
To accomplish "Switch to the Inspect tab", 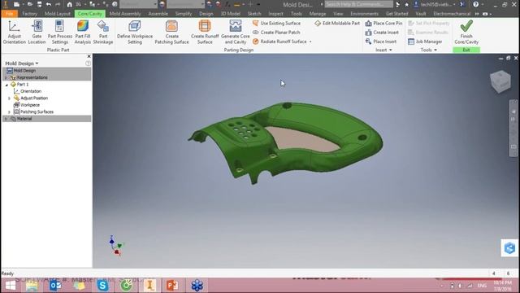I will pyautogui.click(x=275, y=14).
